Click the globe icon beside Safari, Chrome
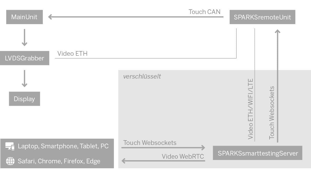 10,161
